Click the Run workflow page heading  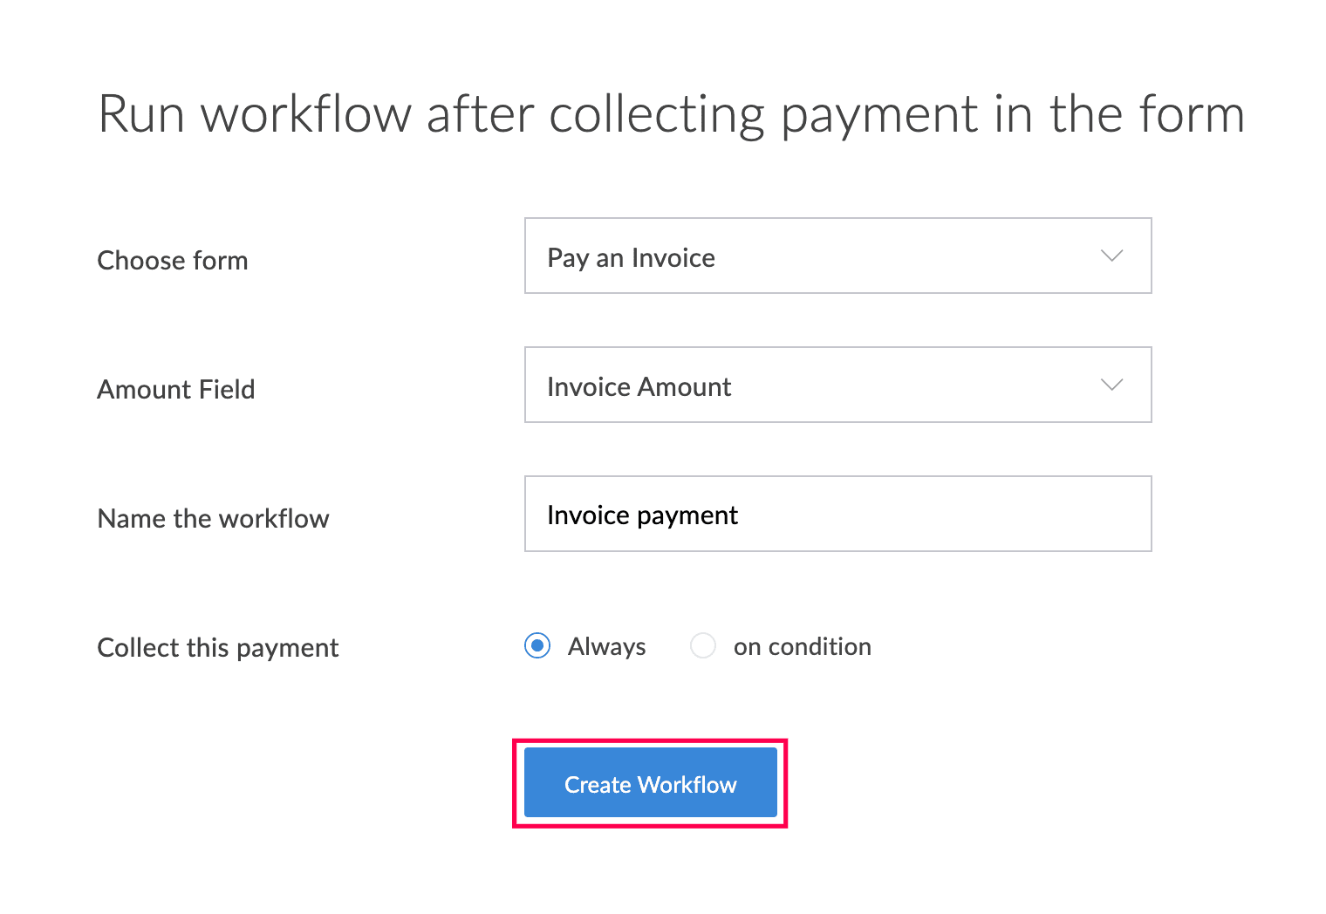tap(671, 114)
